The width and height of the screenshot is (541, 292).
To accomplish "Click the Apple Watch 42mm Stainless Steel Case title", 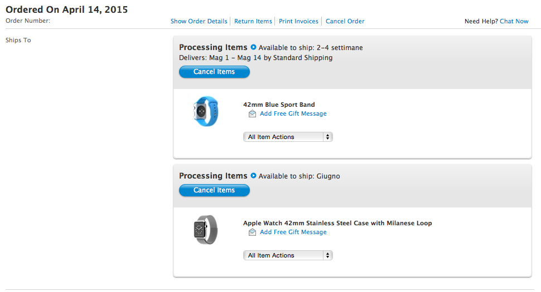I will [x=337, y=223].
